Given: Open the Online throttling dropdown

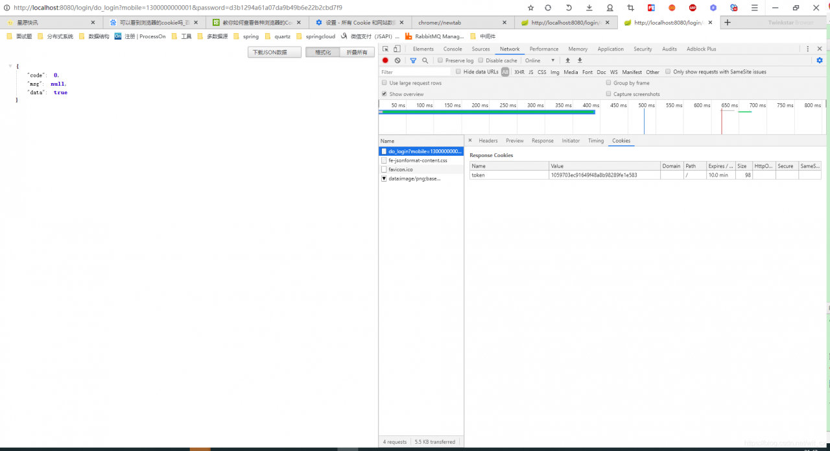Looking at the screenshot, I should (539, 60).
